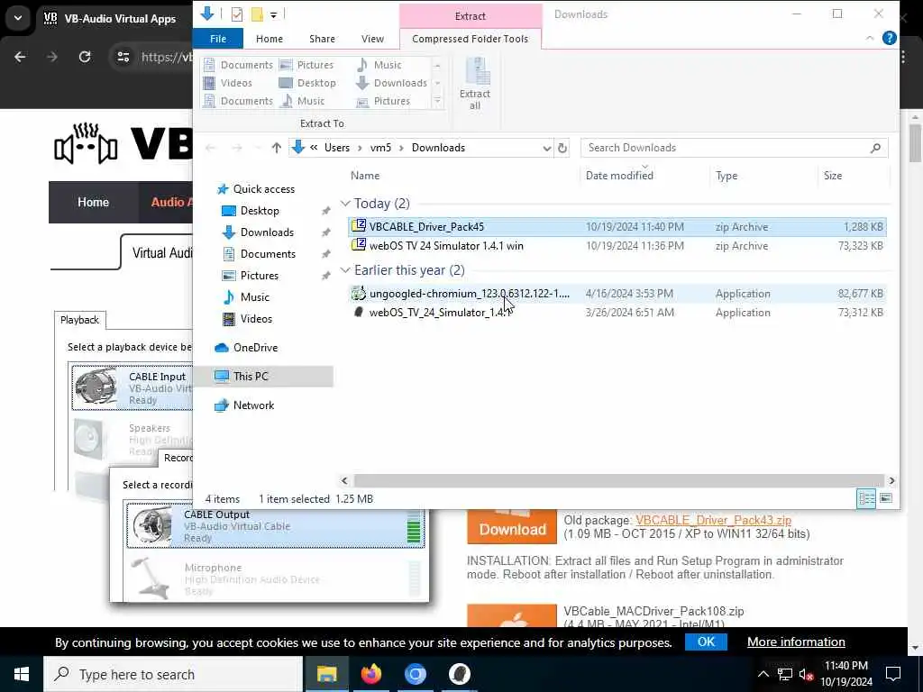The height and width of the screenshot is (692, 923).
Task: Extract to Documents in ribbon's first row
Action: tap(238, 65)
